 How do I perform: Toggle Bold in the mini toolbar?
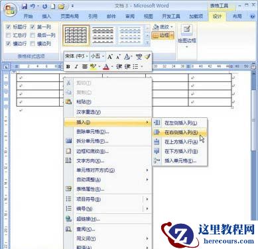pos(68,66)
